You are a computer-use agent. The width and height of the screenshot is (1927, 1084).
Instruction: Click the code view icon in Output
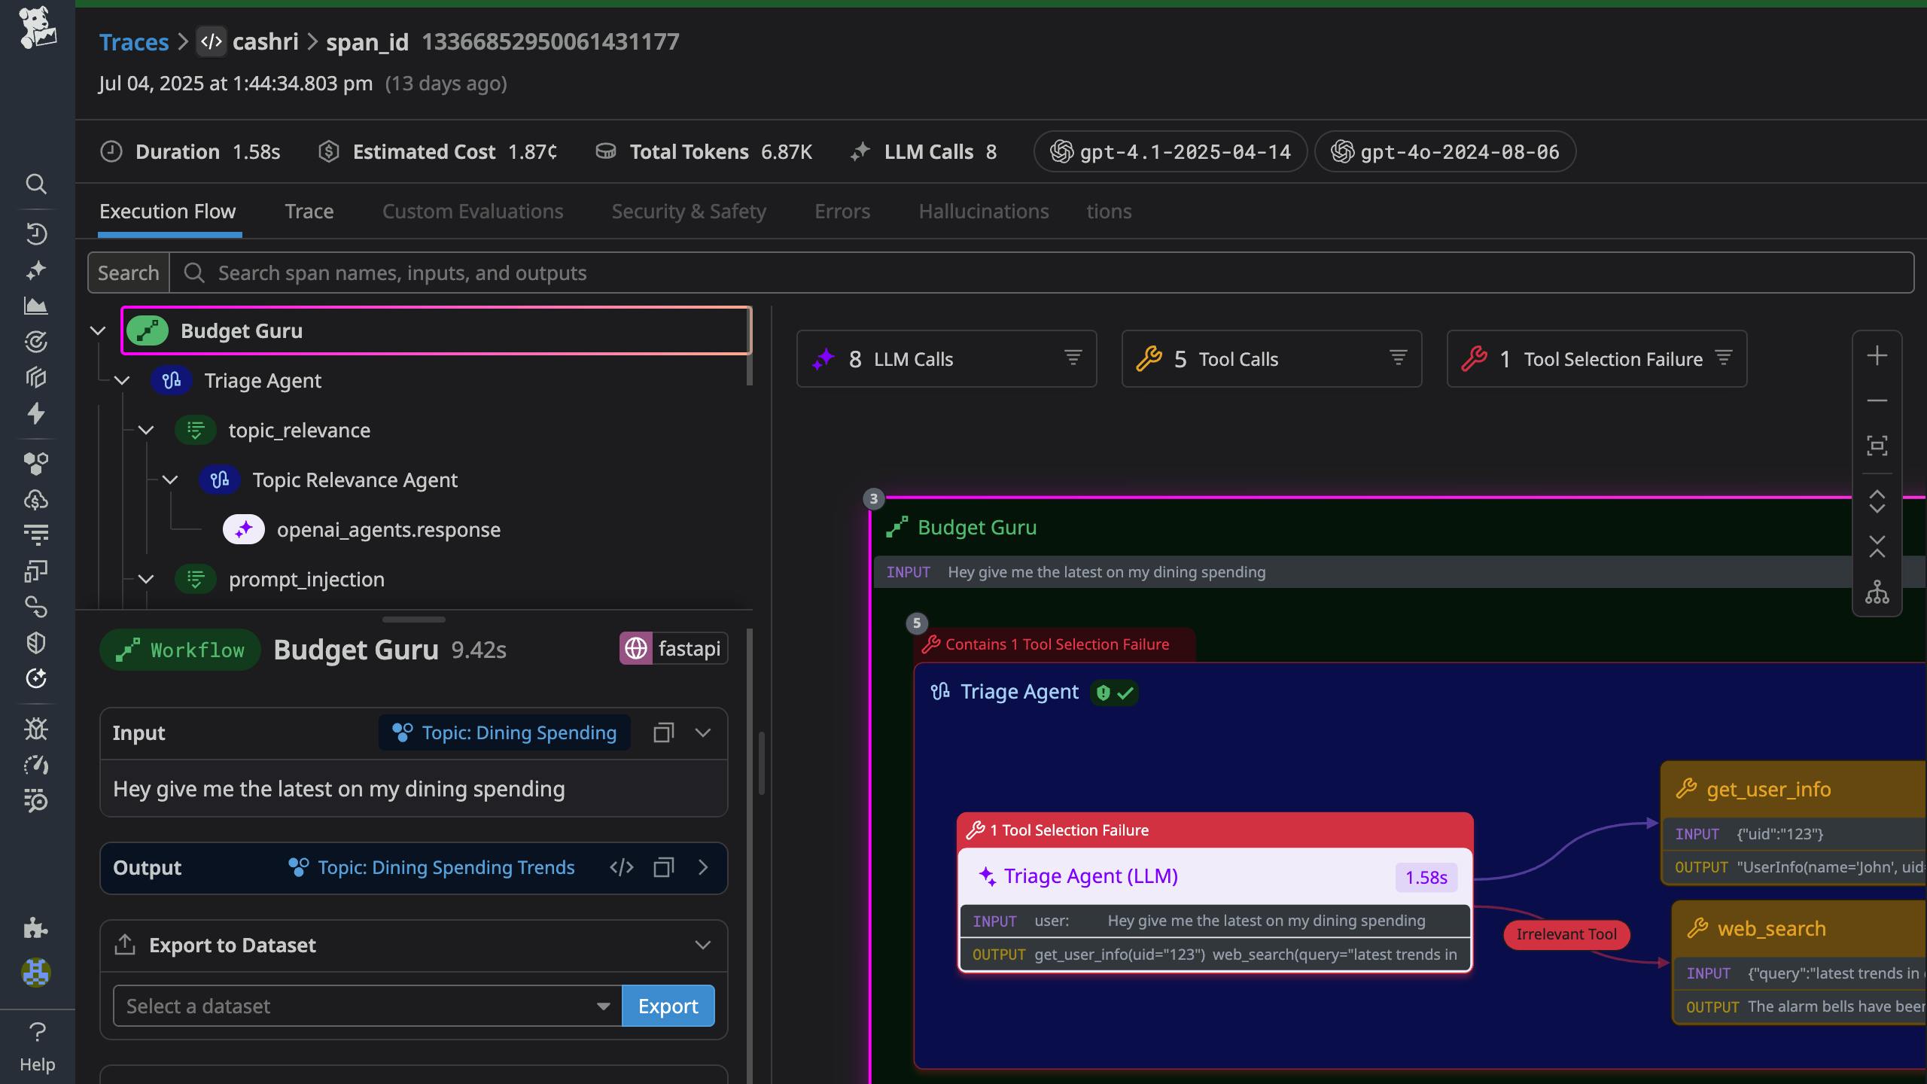coord(621,867)
